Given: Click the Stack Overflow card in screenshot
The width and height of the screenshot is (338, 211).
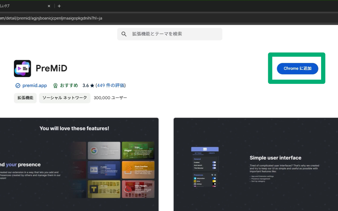Looking at the screenshot, I should click(138, 170).
